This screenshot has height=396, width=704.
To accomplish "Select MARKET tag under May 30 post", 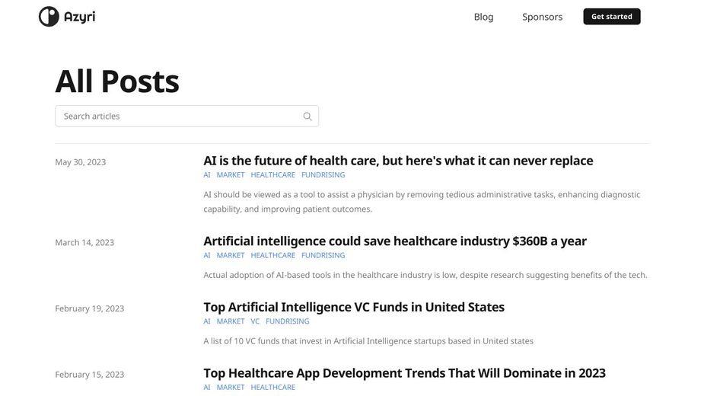I will (x=231, y=175).
